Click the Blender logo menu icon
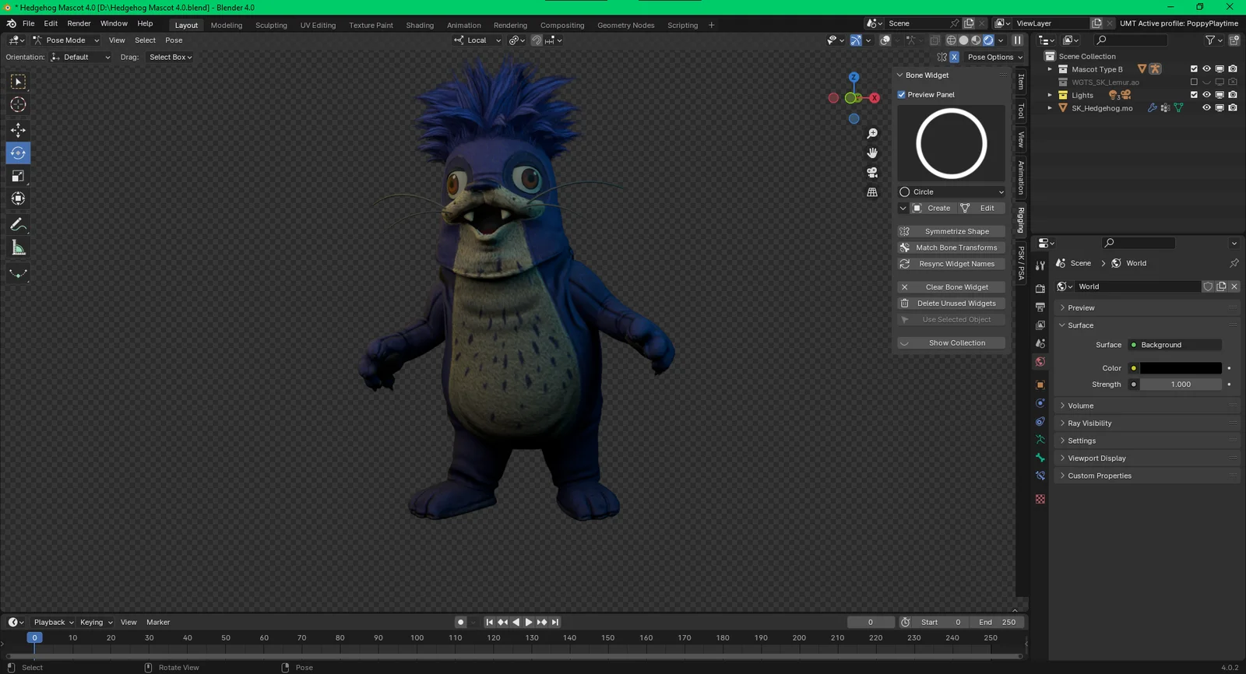 [11, 23]
